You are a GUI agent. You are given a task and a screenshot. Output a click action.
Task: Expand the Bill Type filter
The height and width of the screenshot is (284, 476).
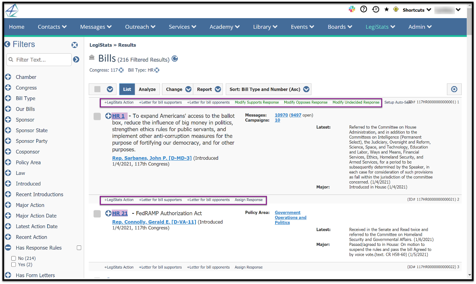point(8,98)
